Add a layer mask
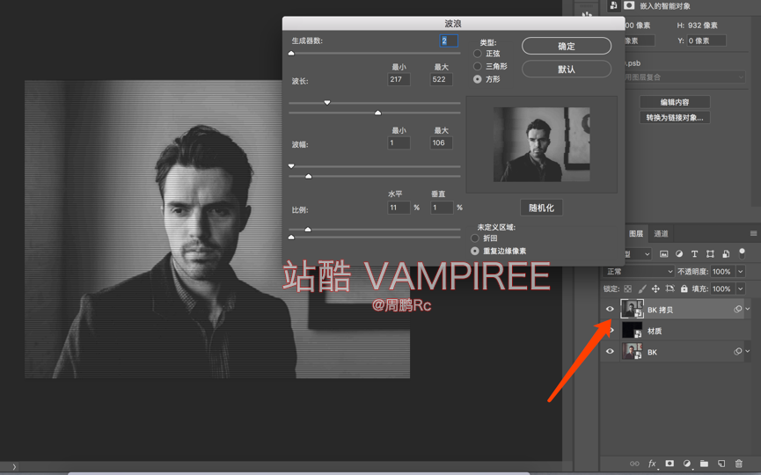761x475 pixels. click(x=670, y=464)
